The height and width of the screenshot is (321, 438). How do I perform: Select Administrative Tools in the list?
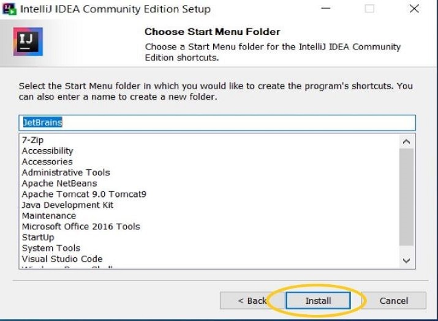(x=66, y=172)
